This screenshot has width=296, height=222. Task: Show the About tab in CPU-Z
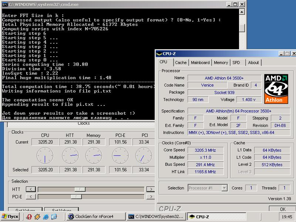click(253, 63)
